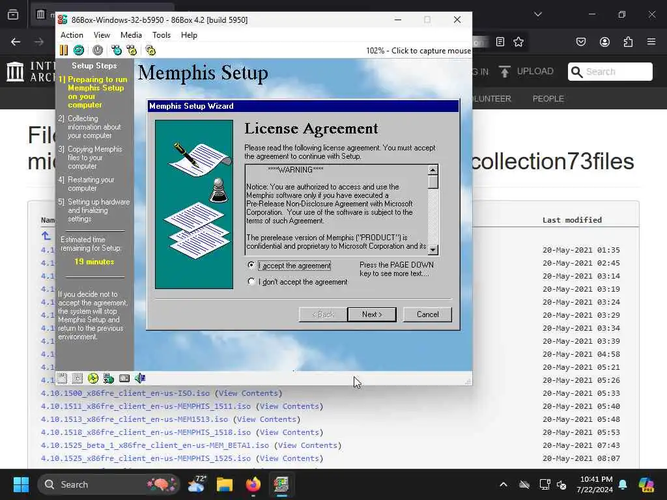Viewport: 667px width, 500px height.
Task: Click the Windows taskbar search box
Action: [109, 484]
